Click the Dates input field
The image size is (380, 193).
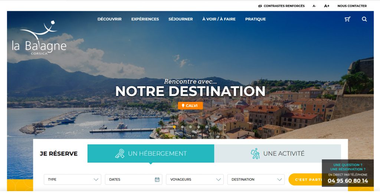coord(134,179)
